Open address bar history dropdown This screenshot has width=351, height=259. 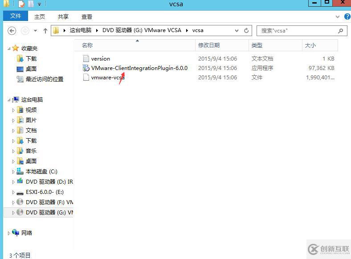tap(237, 31)
